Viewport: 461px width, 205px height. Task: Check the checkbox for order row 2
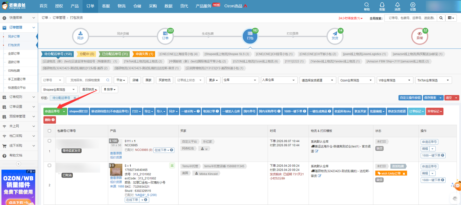click(49, 165)
